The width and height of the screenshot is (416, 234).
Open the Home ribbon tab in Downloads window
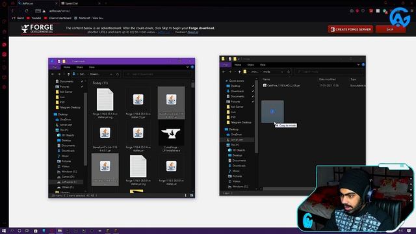(67, 68)
